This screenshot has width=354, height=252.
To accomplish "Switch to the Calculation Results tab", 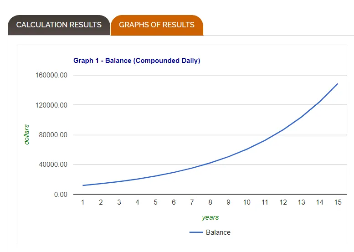I will [59, 25].
